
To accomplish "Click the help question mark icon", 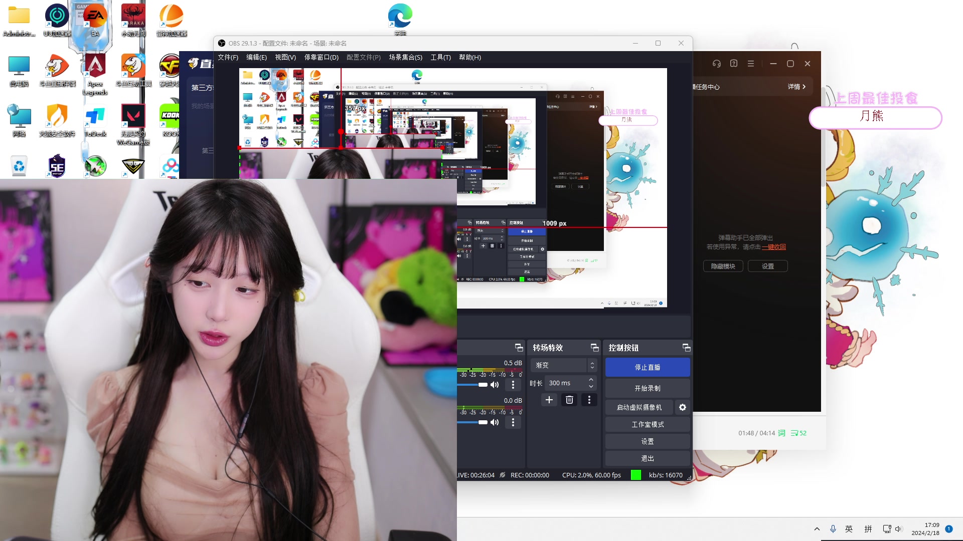I will [734, 64].
